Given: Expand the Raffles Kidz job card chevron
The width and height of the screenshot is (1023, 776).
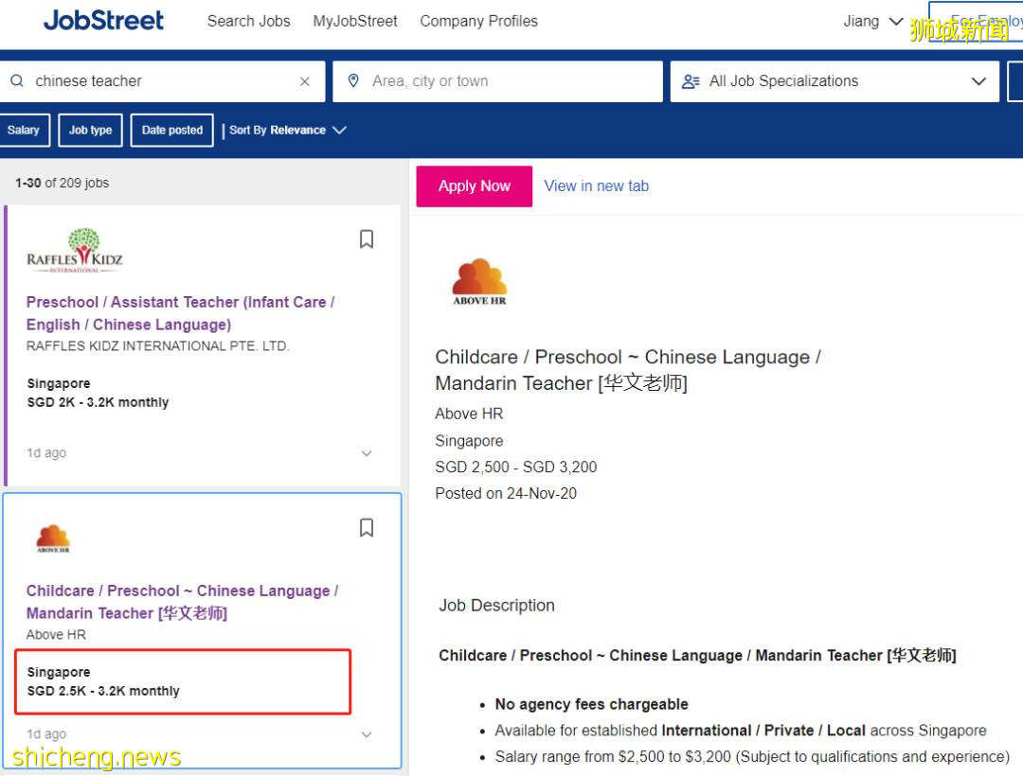Looking at the screenshot, I should 367,453.
